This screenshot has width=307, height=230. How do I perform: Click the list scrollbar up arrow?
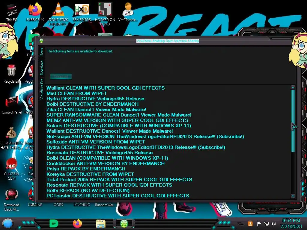click(x=293, y=87)
